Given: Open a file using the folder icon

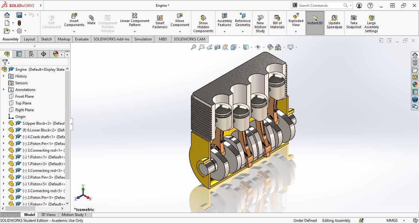Looking at the screenshot, I should pos(7,31).
